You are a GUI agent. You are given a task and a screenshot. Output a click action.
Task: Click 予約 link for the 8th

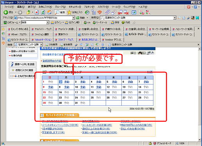pyautogui.click(x=50, y=87)
